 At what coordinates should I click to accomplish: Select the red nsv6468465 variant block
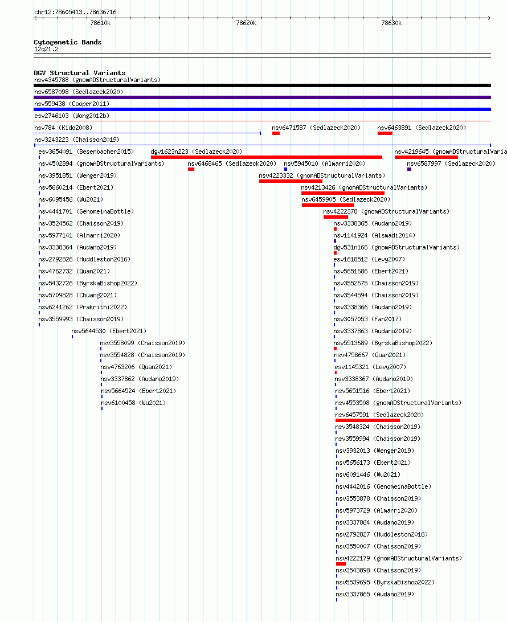click(x=191, y=169)
